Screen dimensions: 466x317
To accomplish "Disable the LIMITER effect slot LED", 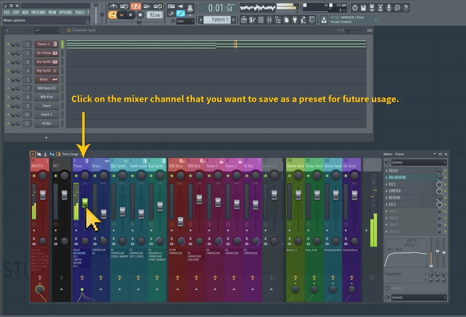I will 445,191.
